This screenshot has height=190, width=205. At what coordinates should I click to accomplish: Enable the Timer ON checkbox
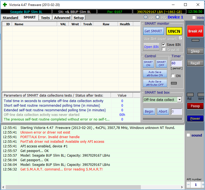[x=173, y=76]
